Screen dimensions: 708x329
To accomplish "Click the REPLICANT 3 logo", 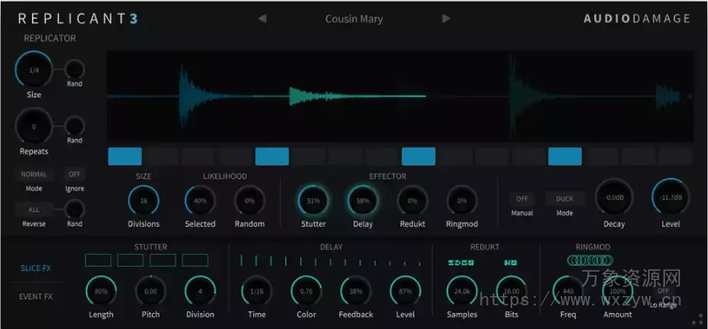I will (x=78, y=19).
